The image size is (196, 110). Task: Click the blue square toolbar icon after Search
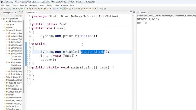click(54, 9)
